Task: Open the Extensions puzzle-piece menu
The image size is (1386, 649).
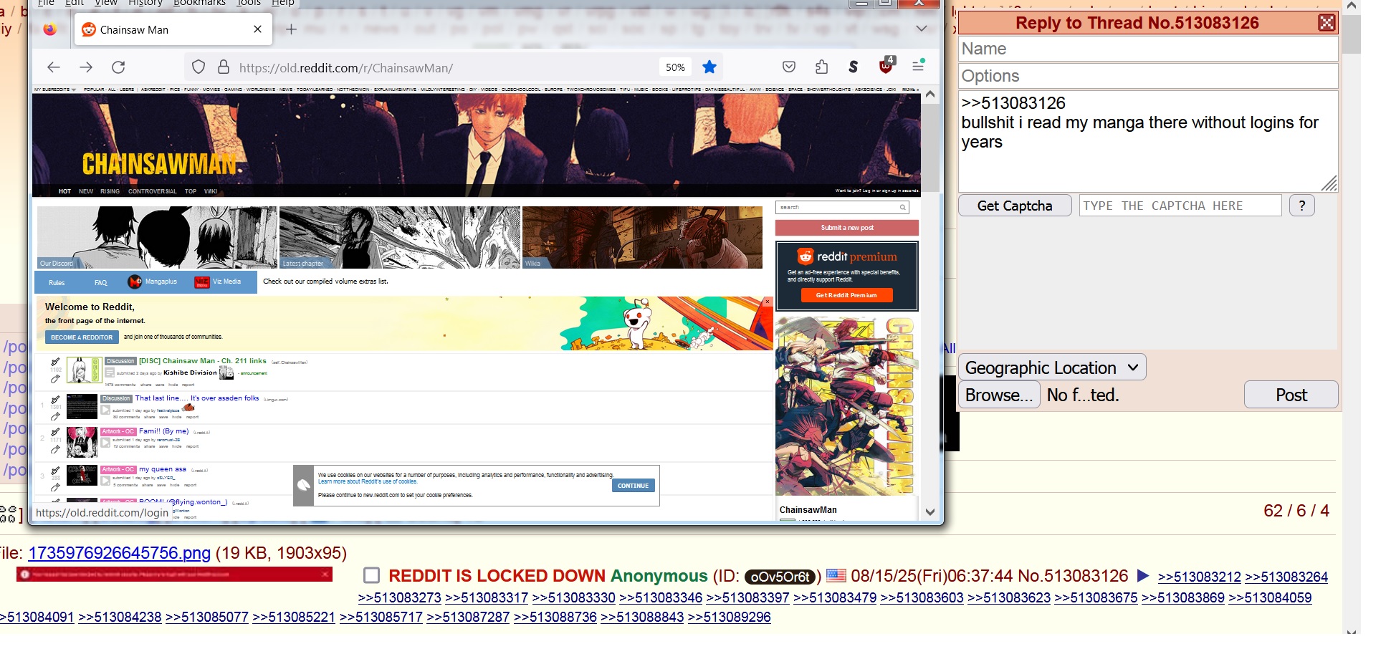Action: (821, 67)
